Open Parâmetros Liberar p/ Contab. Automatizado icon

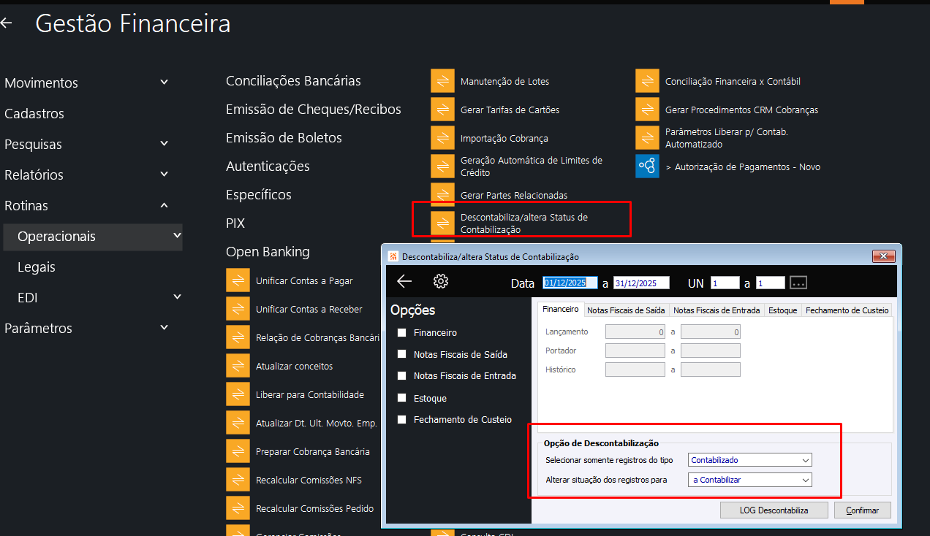[x=647, y=138]
